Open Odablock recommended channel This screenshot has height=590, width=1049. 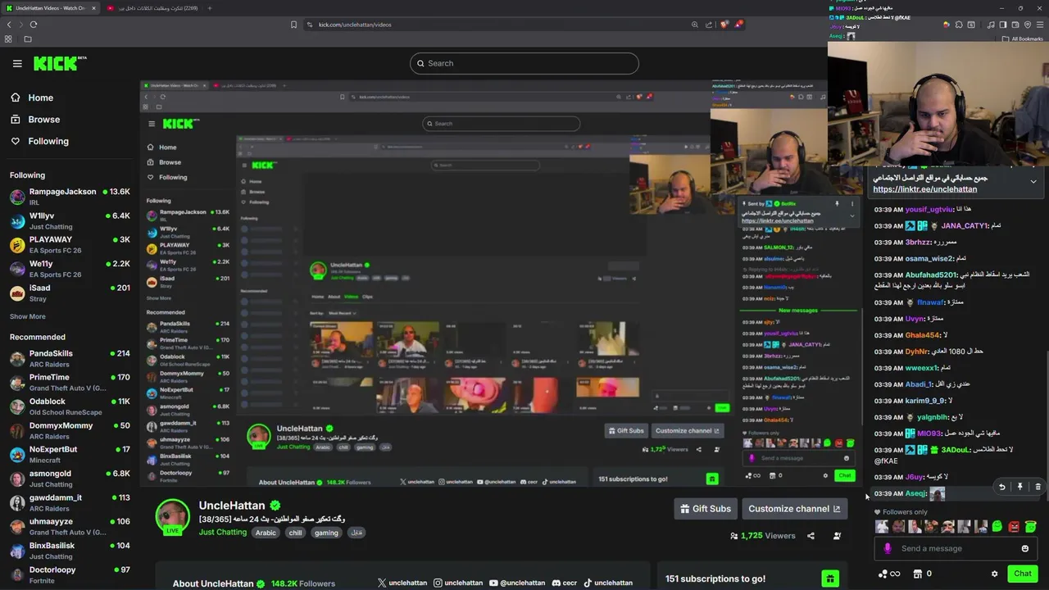(x=70, y=406)
